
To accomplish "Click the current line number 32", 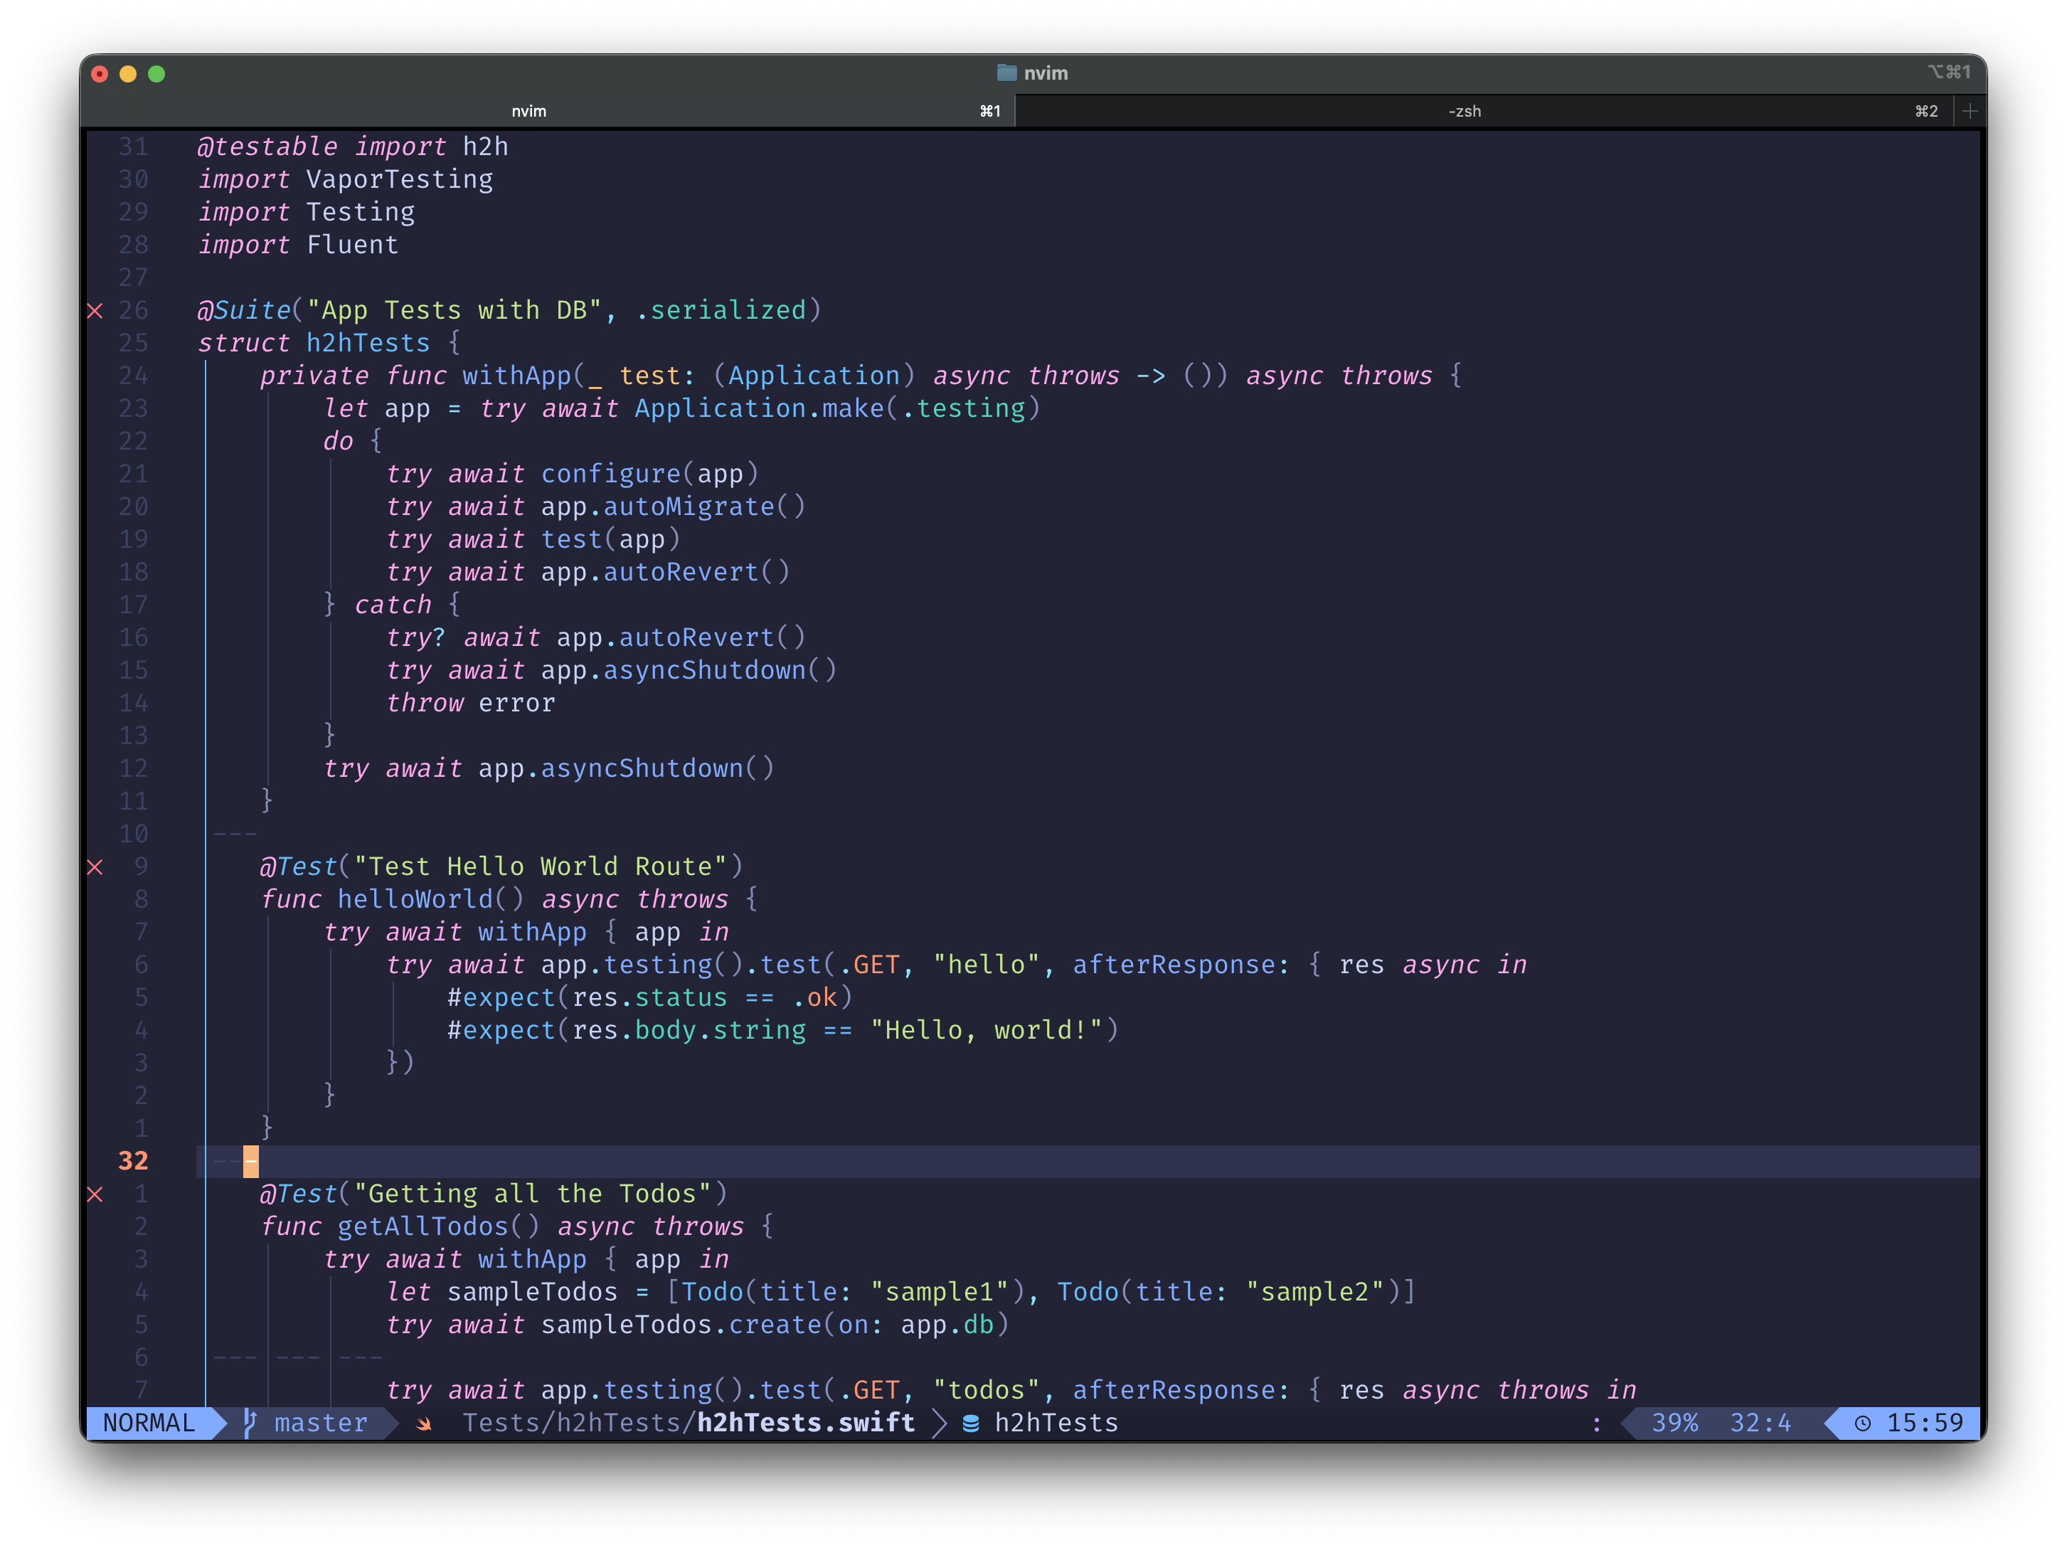I will point(133,1161).
